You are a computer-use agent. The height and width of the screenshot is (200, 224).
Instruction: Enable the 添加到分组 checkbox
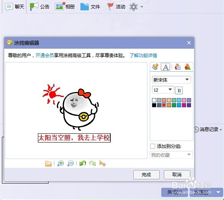click(152, 146)
